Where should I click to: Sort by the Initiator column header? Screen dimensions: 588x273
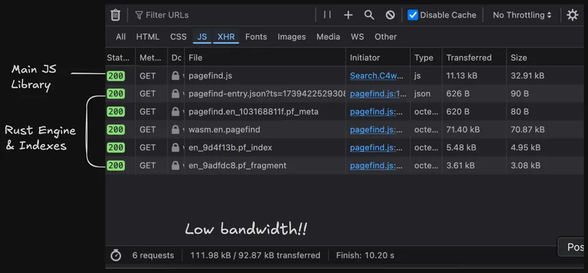tap(377, 57)
